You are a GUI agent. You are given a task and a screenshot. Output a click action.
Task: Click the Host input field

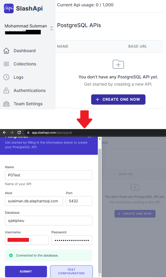[x=34, y=201]
